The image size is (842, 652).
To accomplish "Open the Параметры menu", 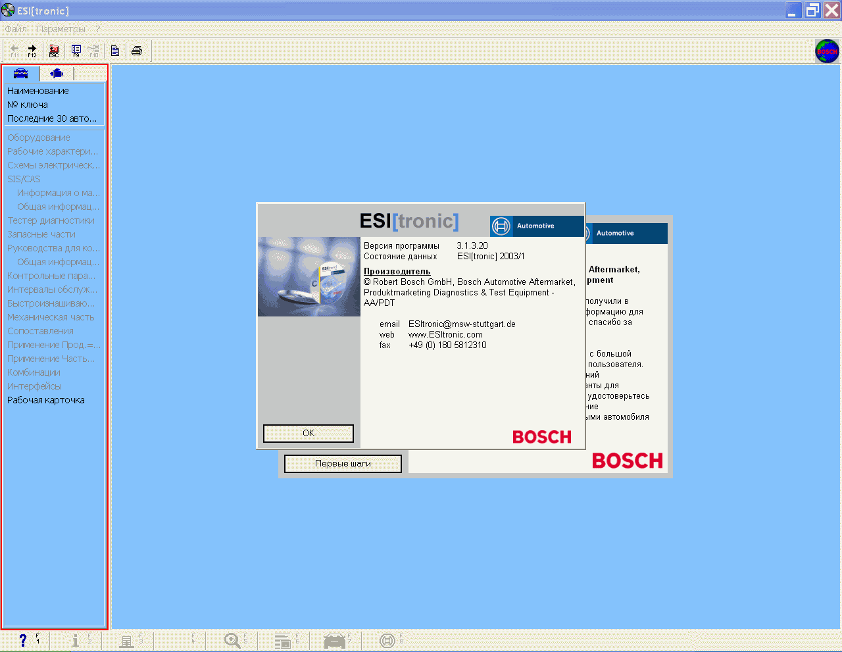I will (x=61, y=29).
